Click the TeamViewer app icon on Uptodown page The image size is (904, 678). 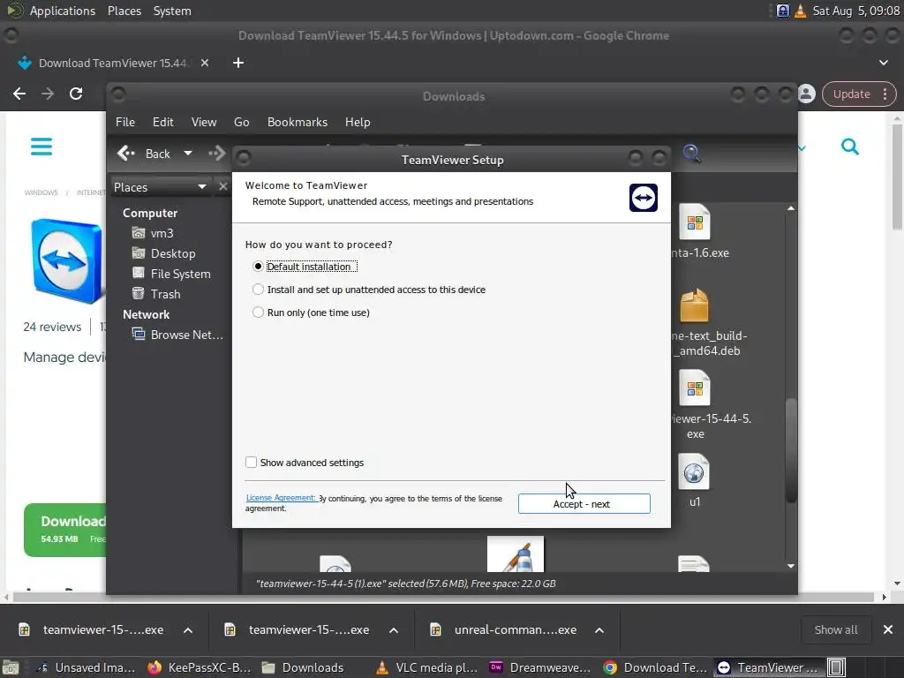[67, 260]
